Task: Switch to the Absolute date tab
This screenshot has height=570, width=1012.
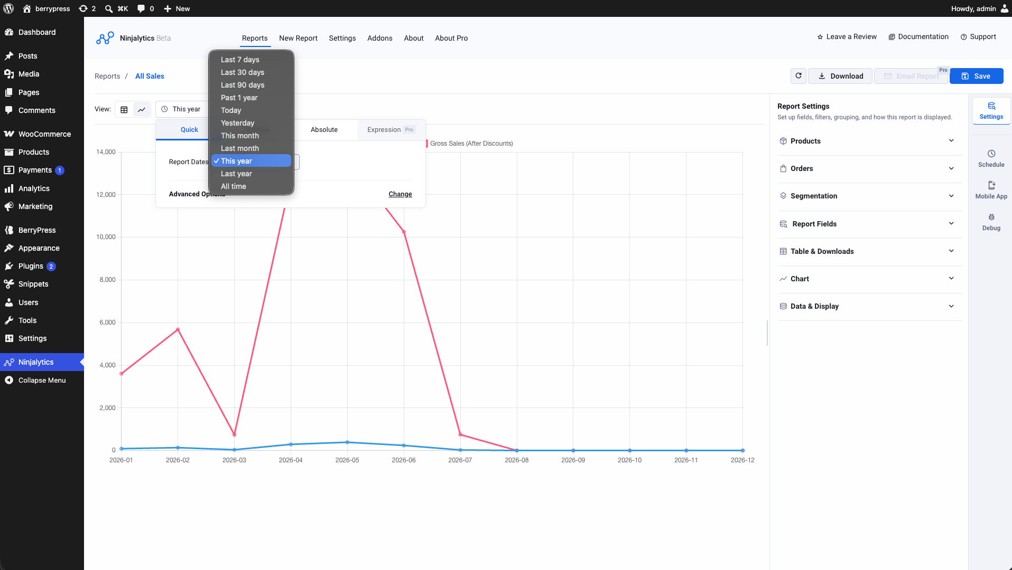Action: tap(324, 130)
